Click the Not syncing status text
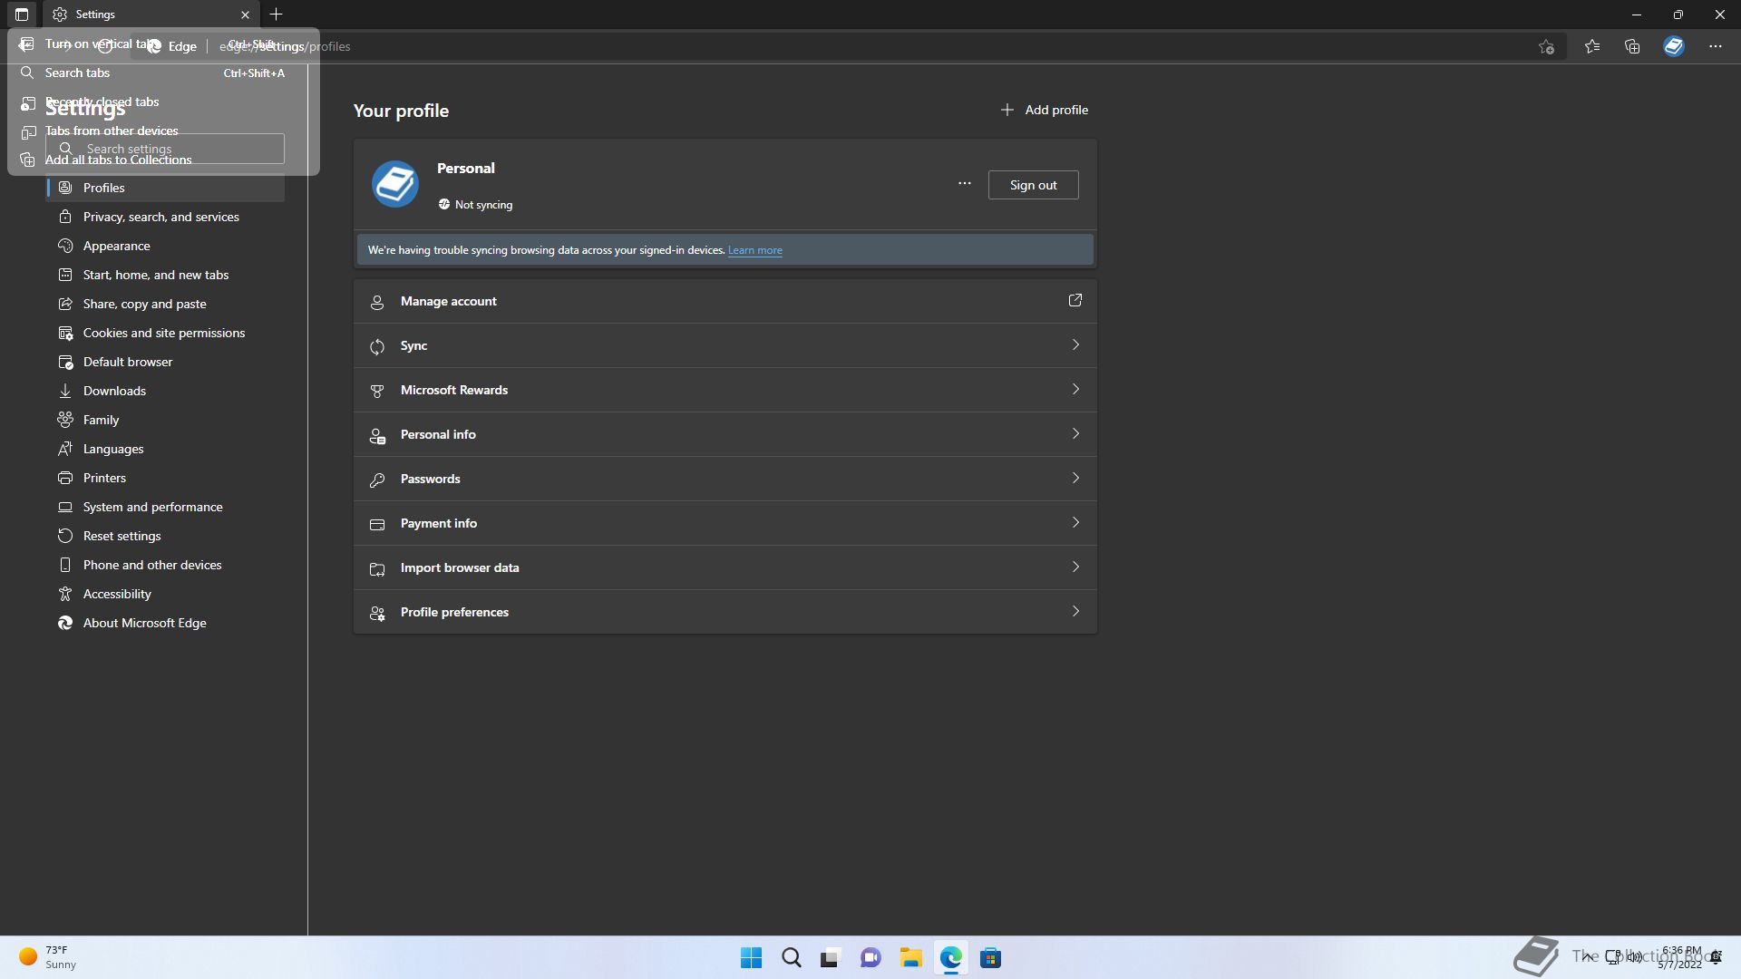This screenshot has width=1741, height=979. 483,205
